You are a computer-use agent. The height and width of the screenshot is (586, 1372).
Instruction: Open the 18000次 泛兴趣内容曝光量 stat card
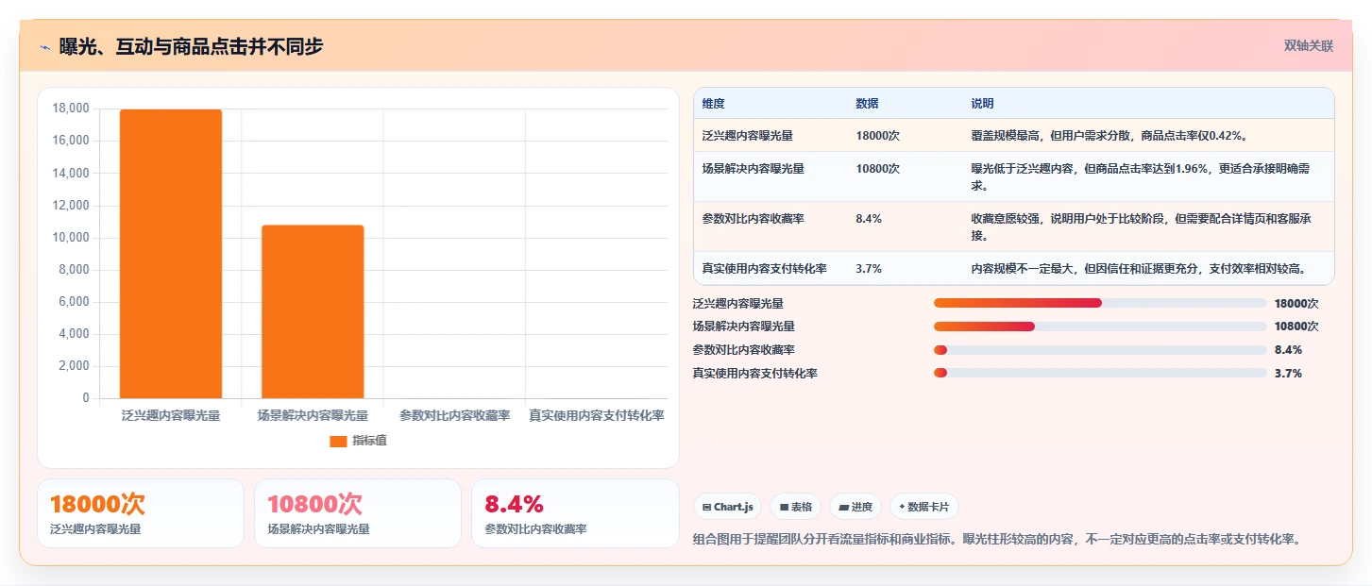141,513
